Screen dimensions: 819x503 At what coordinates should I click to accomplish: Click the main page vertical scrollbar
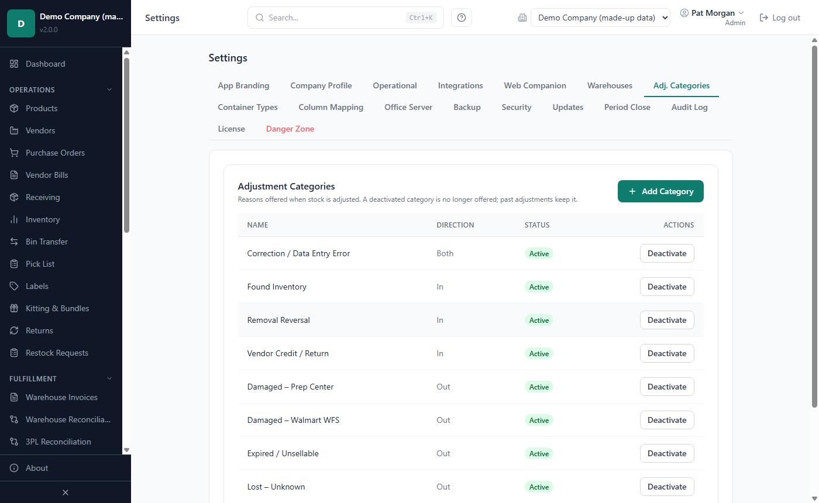(x=814, y=227)
